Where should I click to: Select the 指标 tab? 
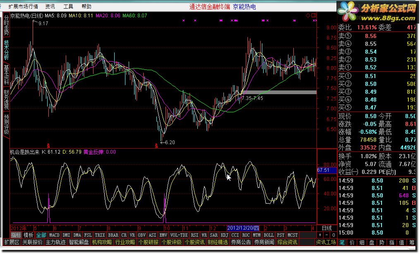(16, 235)
